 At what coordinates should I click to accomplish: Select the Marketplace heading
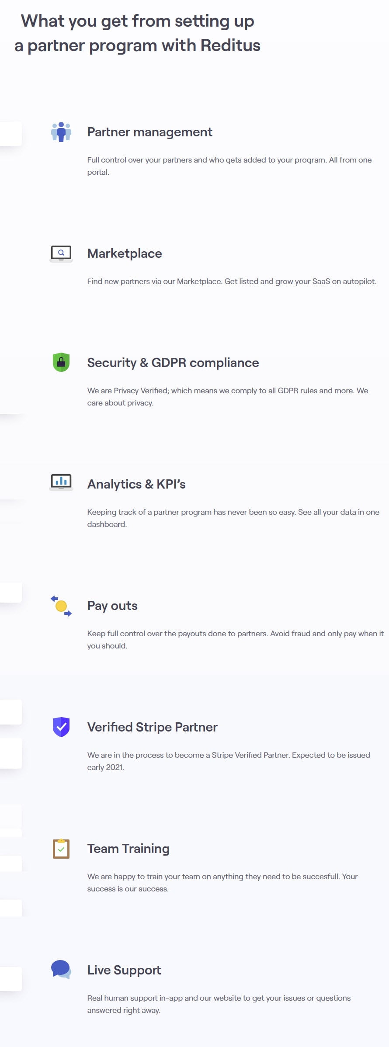pos(125,253)
